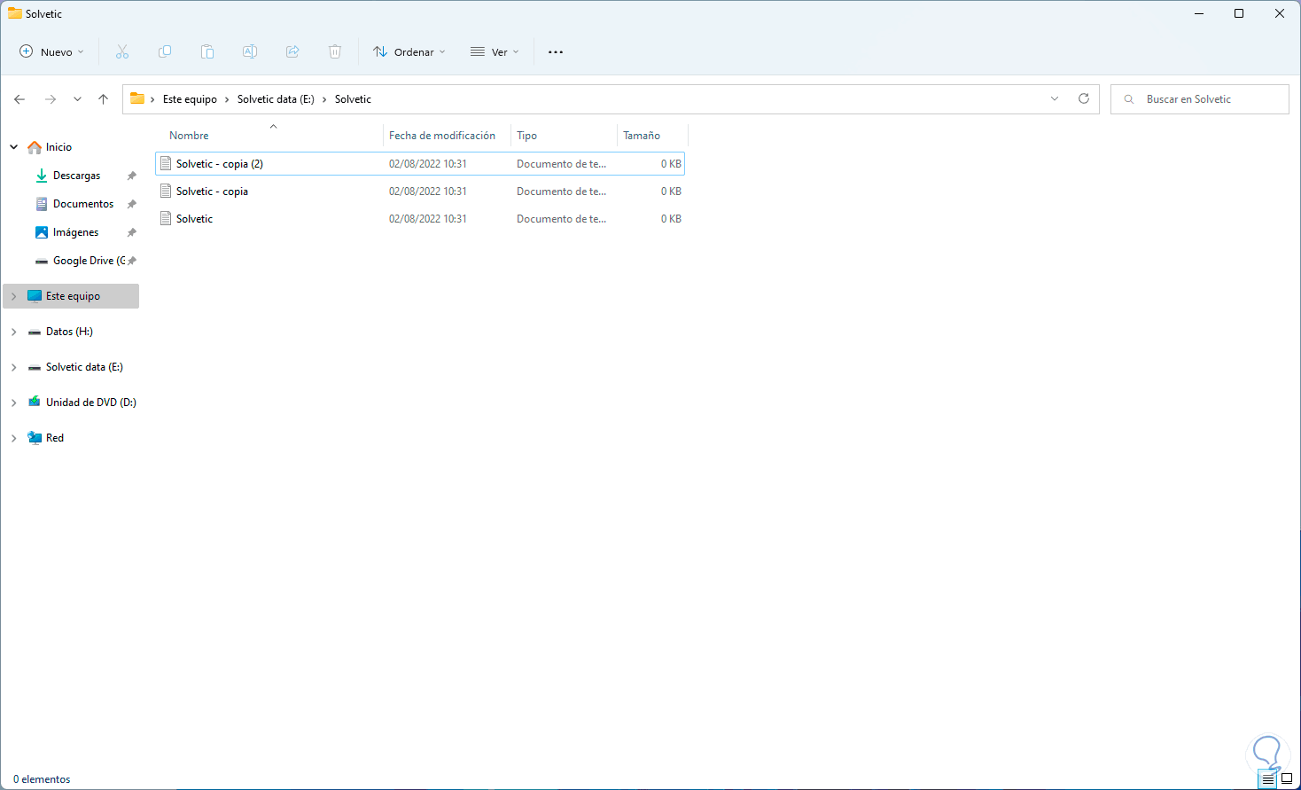This screenshot has width=1301, height=790.
Task: Switch to details view layout icon
Action: point(1268,779)
